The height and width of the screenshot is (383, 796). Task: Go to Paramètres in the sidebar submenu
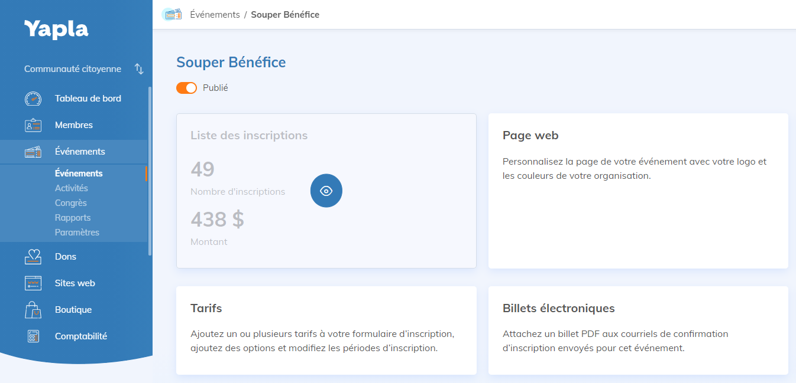point(77,233)
